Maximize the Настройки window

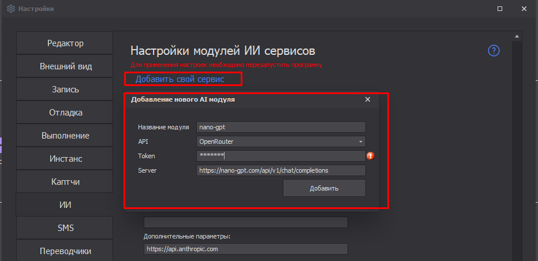coord(500,9)
